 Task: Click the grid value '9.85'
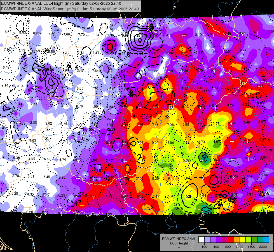tap(62, 178)
